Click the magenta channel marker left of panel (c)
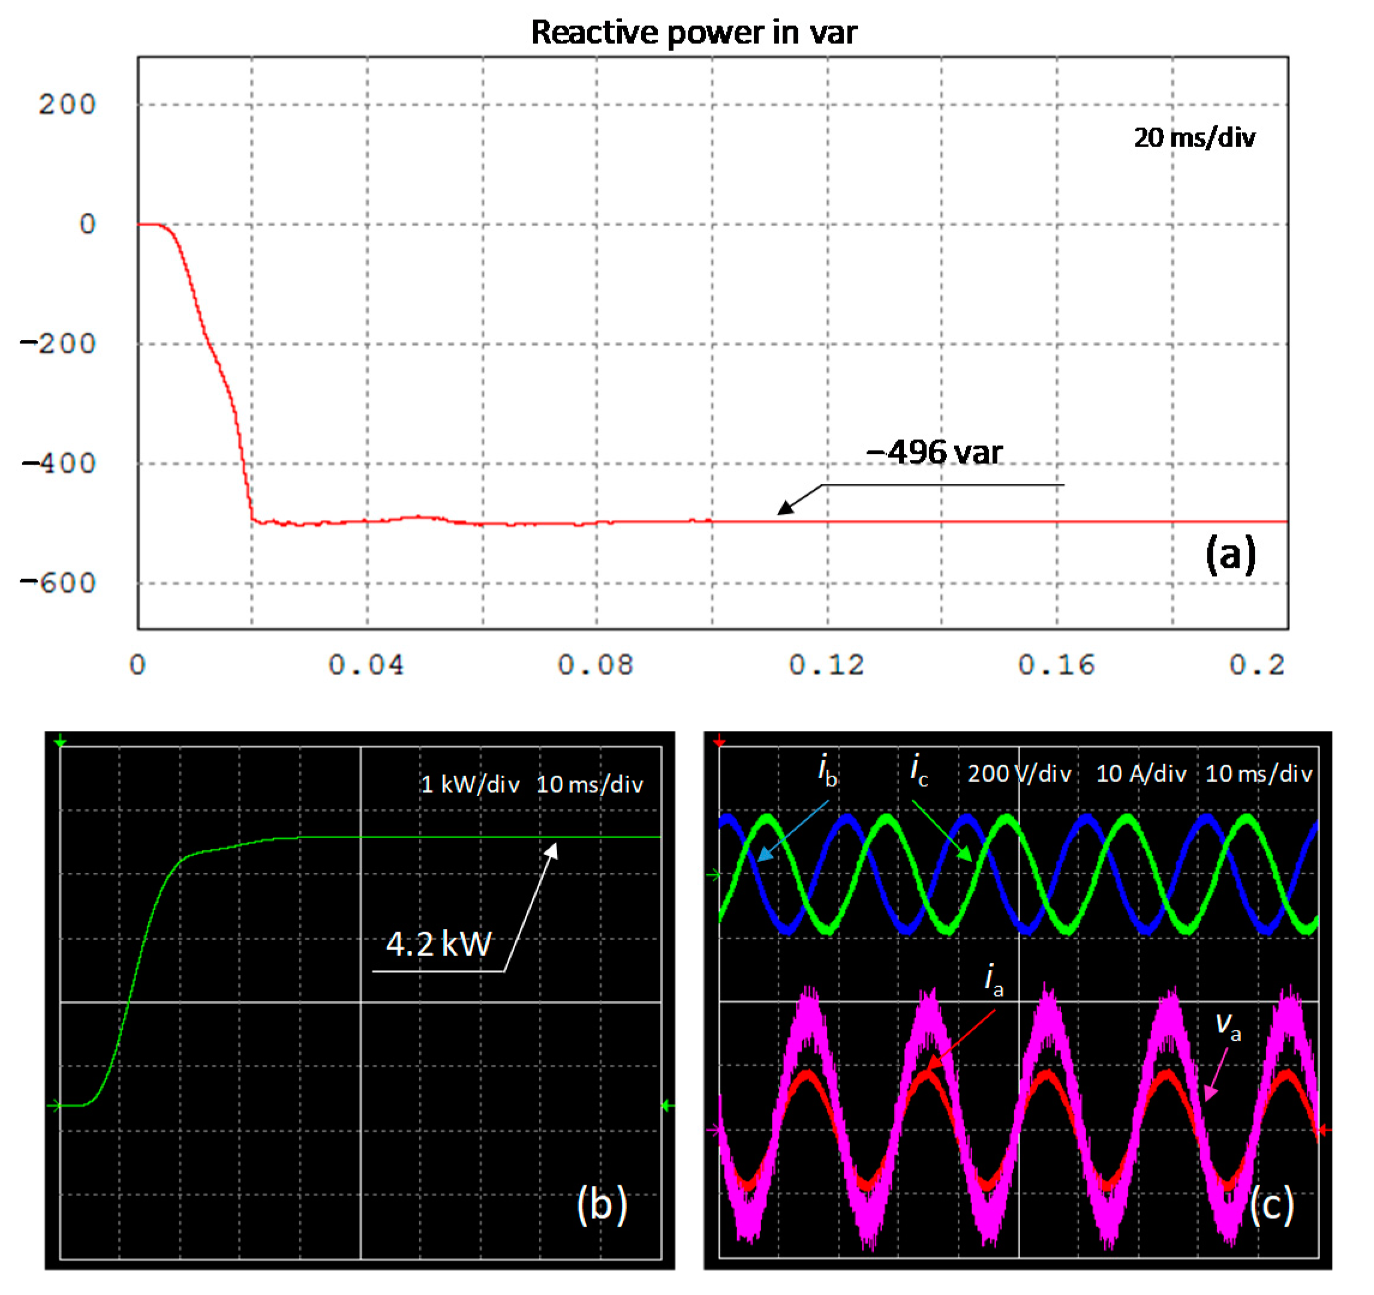The height and width of the screenshot is (1295, 1374). click(x=715, y=1131)
